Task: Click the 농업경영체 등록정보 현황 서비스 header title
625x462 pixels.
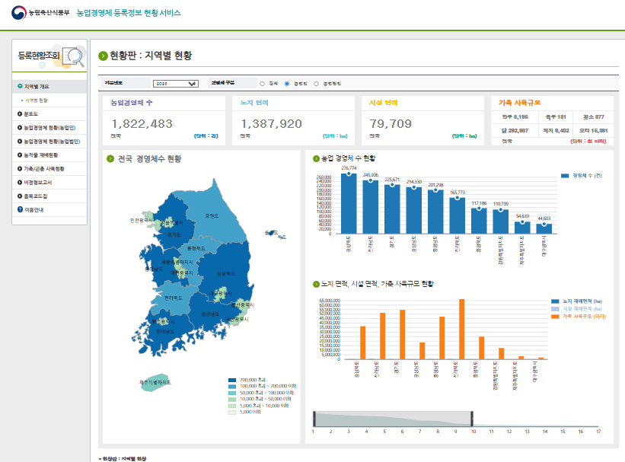Action: pyautogui.click(x=129, y=13)
